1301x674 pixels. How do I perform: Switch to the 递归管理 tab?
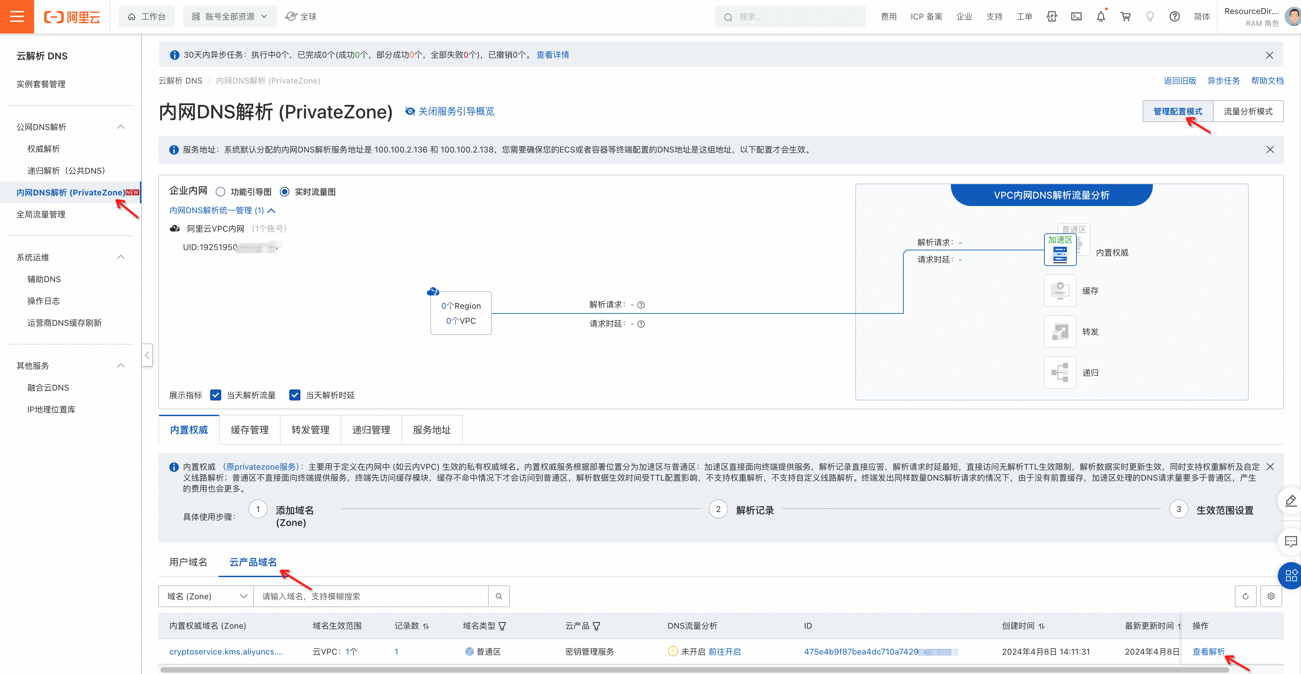point(371,430)
